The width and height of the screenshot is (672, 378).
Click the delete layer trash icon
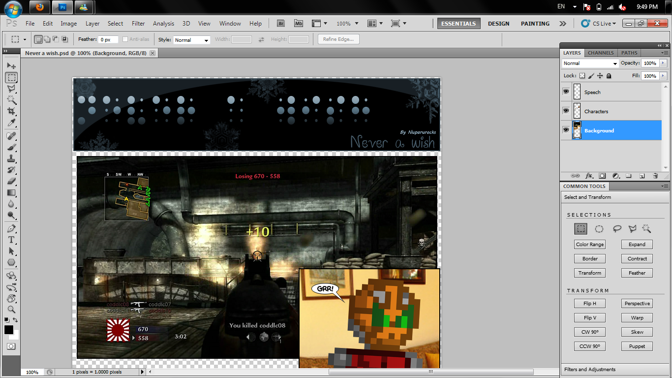(655, 176)
